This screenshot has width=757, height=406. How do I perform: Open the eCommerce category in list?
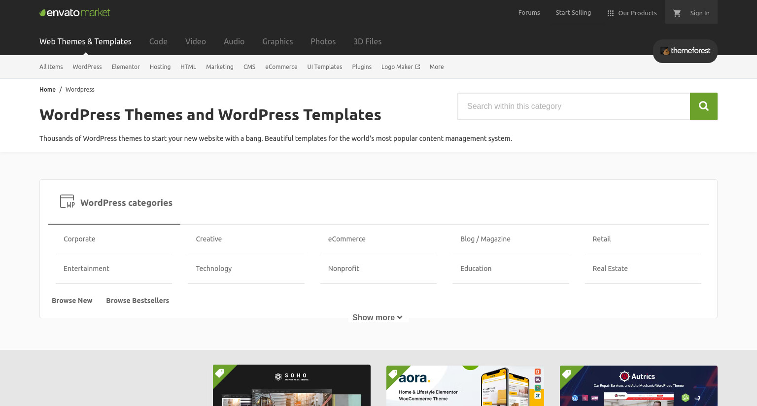tap(347, 239)
